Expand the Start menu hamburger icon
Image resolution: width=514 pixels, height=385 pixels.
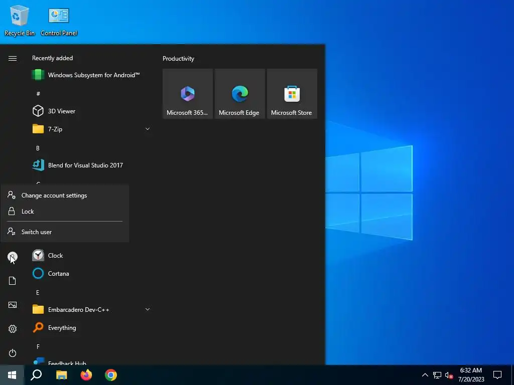(x=13, y=58)
